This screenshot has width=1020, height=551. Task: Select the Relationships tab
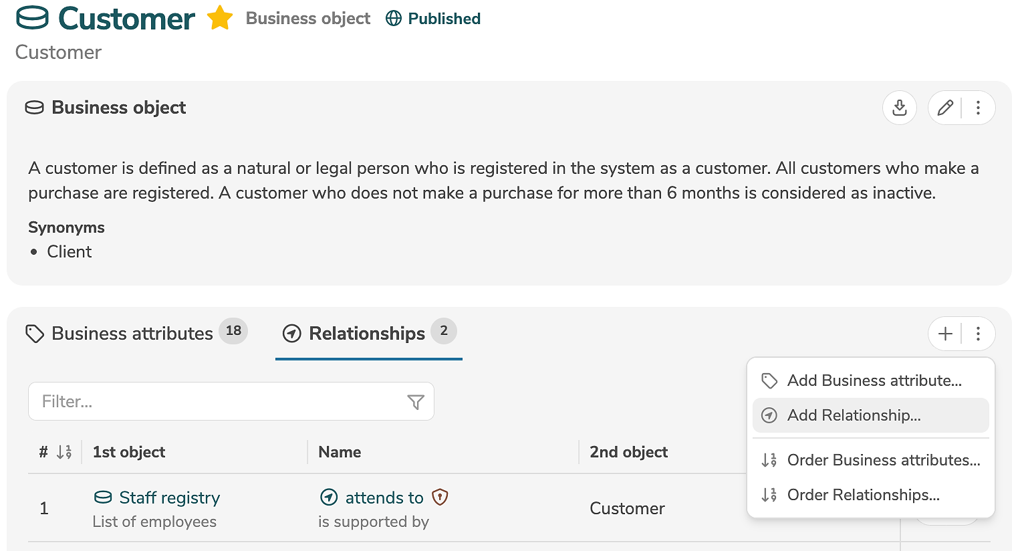tap(367, 333)
